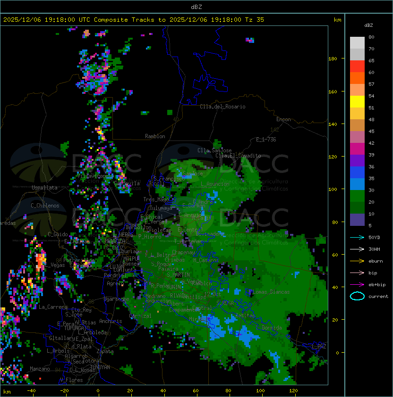Viewport: 393px width, 397px height.
Task: Click the TUPUNGATO place label
Action: coord(77,328)
